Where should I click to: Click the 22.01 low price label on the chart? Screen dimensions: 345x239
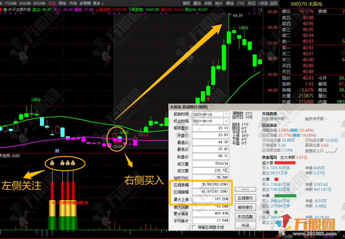click(x=118, y=147)
